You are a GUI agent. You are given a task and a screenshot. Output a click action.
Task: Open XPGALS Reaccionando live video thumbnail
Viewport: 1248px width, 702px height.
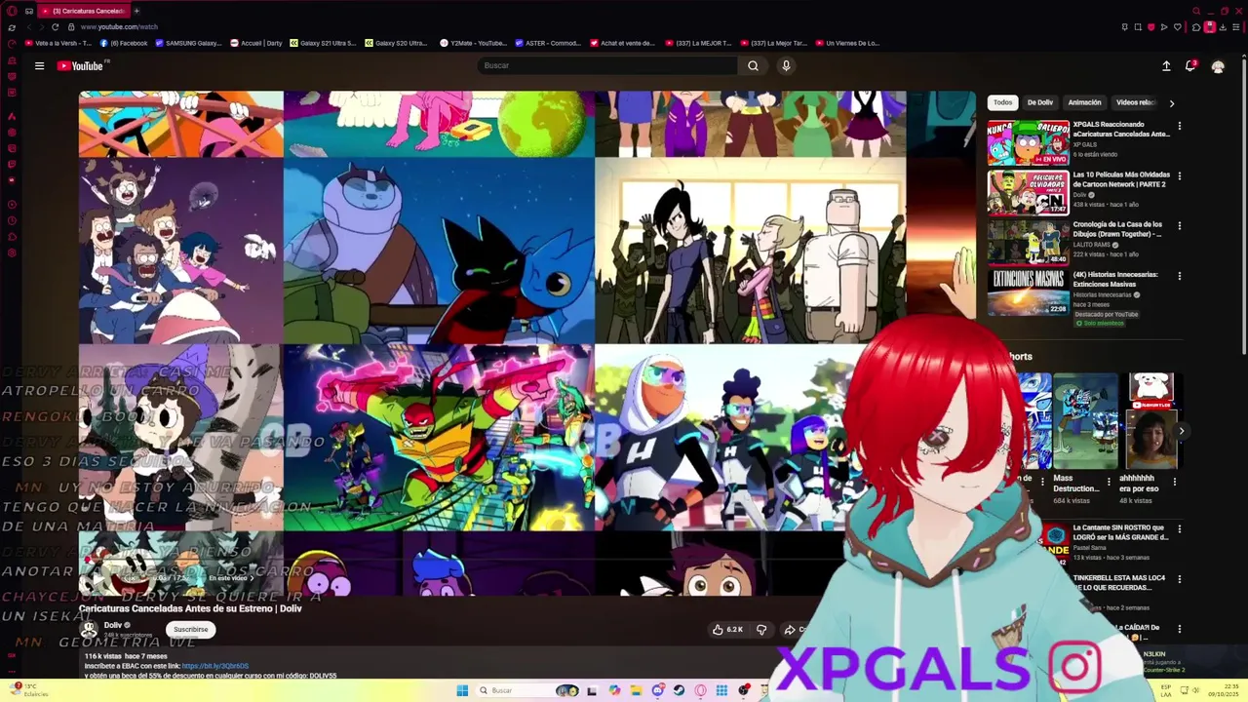click(x=1028, y=142)
